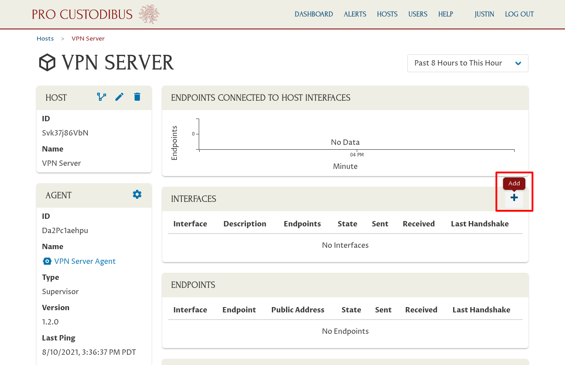Click the Endpoints table State header
The height and width of the screenshot is (365, 565).
[352, 310]
